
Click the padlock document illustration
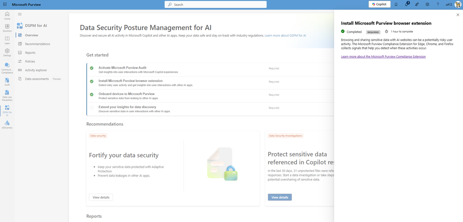(x=222, y=164)
